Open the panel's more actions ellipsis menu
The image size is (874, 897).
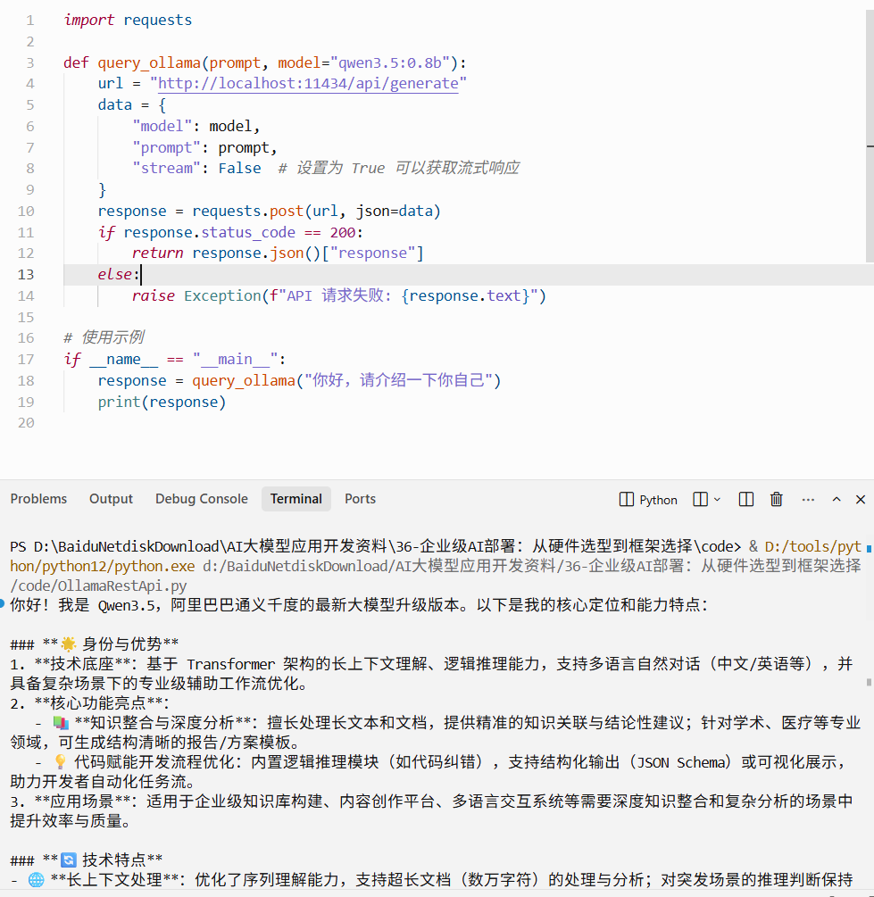coord(808,500)
